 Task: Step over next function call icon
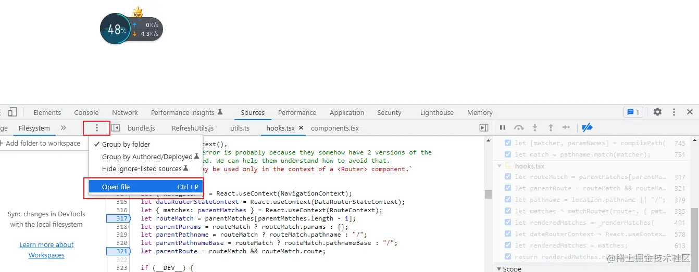coord(519,127)
